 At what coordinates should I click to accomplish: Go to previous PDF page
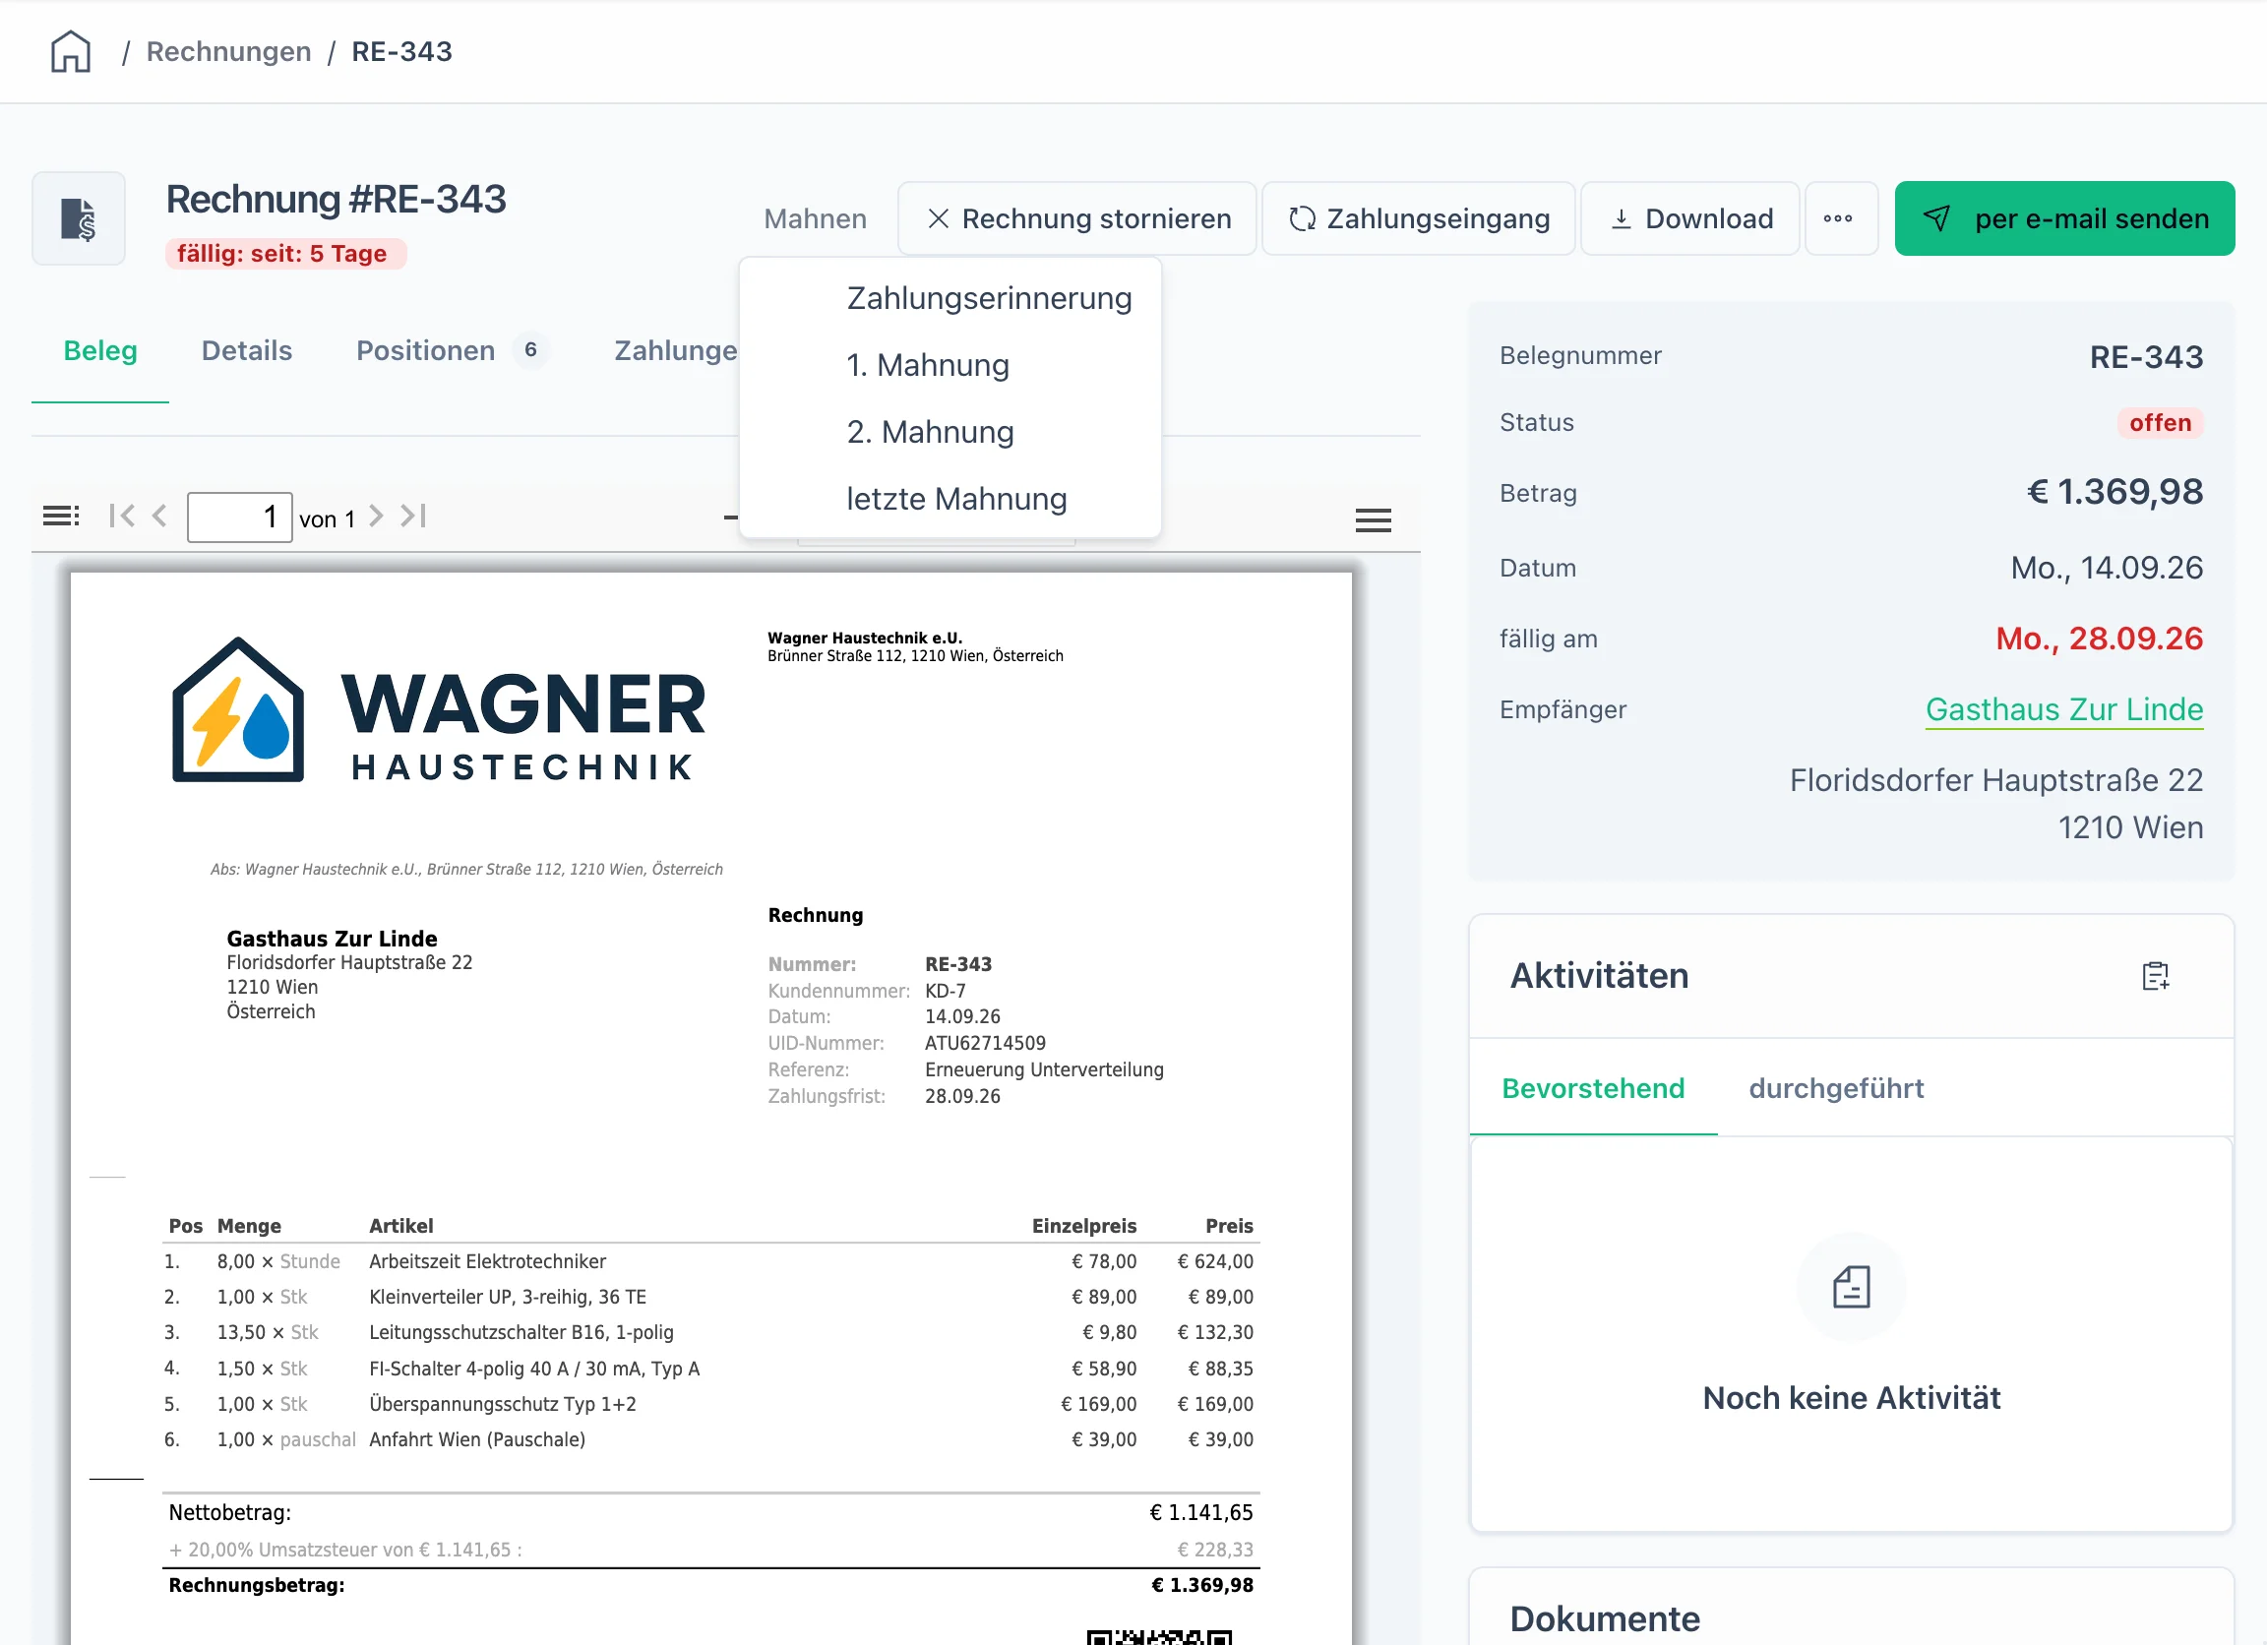[160, 516]
